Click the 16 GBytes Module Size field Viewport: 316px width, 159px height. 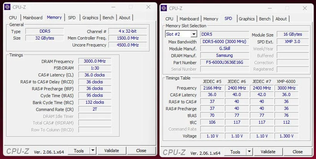(293, 34)
